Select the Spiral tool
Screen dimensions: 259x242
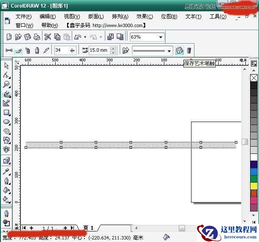coord(7,131)
